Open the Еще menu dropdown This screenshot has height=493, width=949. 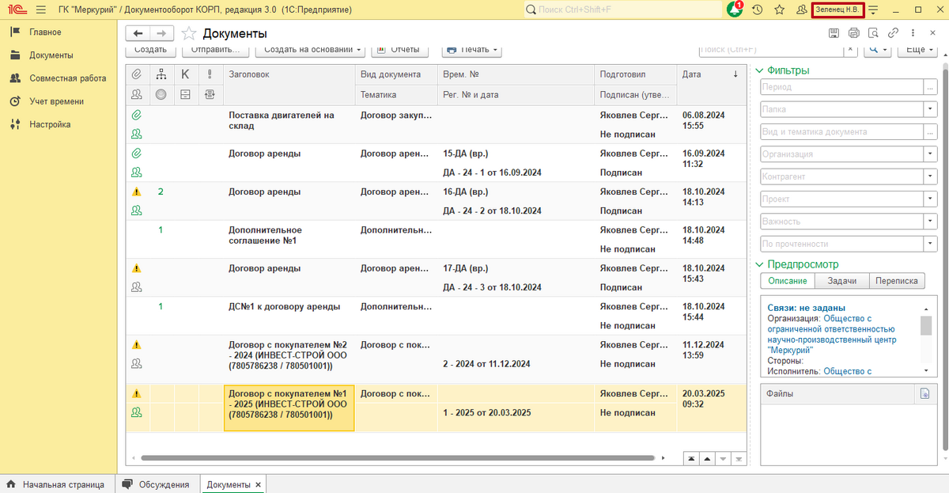(x=919, y=50)
